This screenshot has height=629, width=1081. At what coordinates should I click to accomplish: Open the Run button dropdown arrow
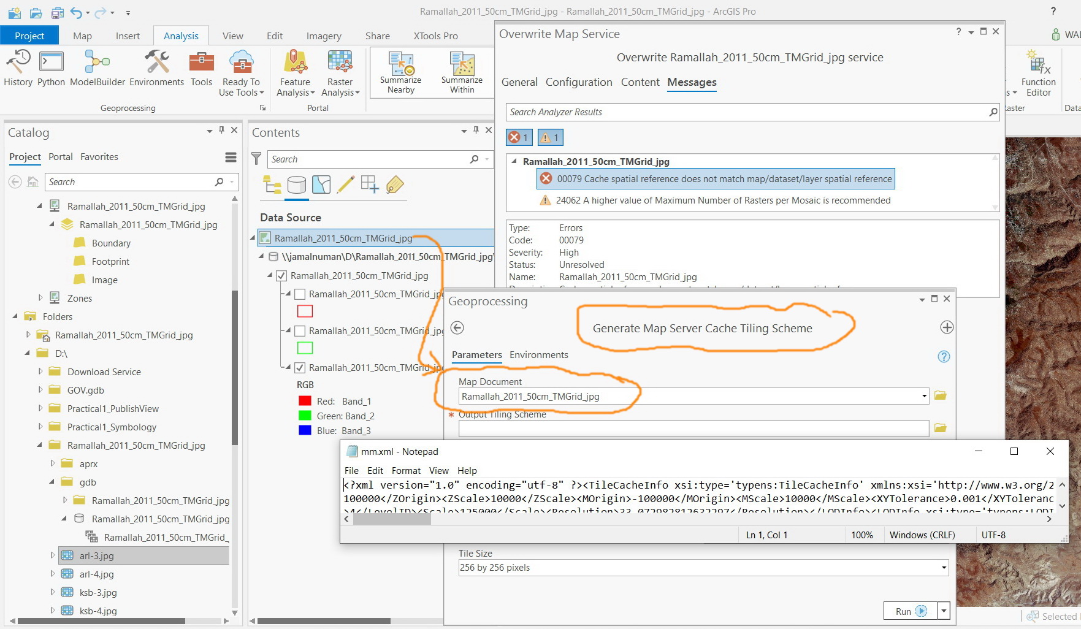944,611
